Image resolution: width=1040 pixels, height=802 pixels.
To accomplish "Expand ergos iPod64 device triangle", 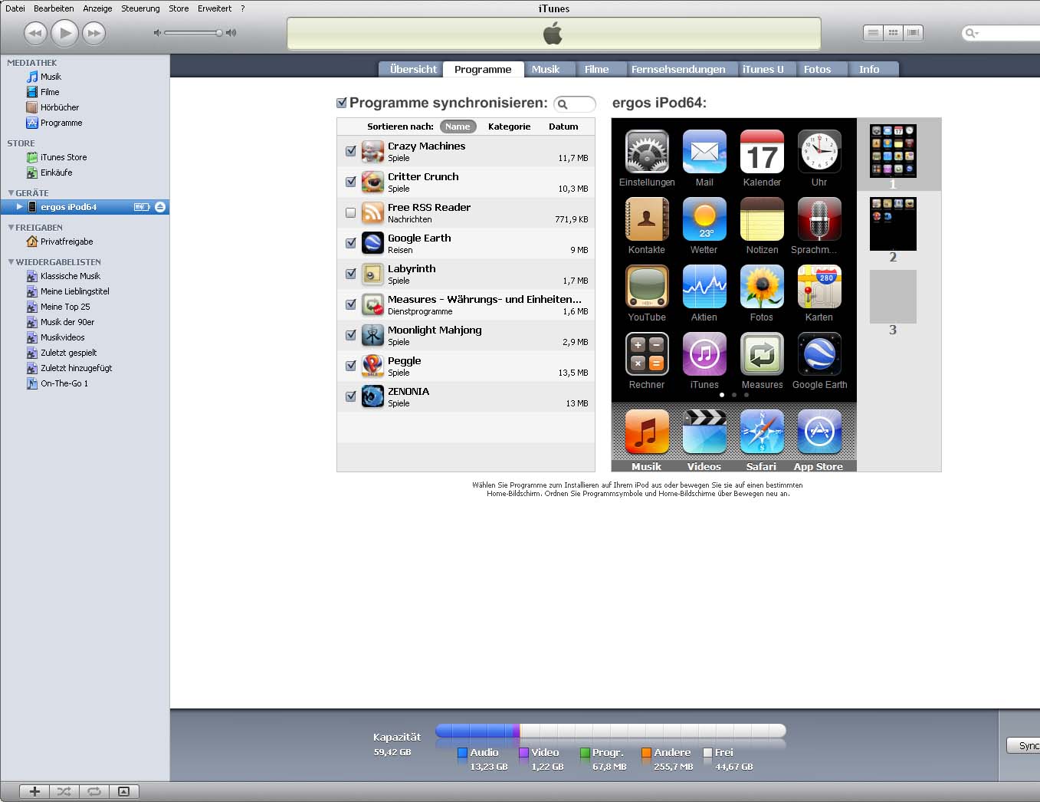I will (20, 207).
